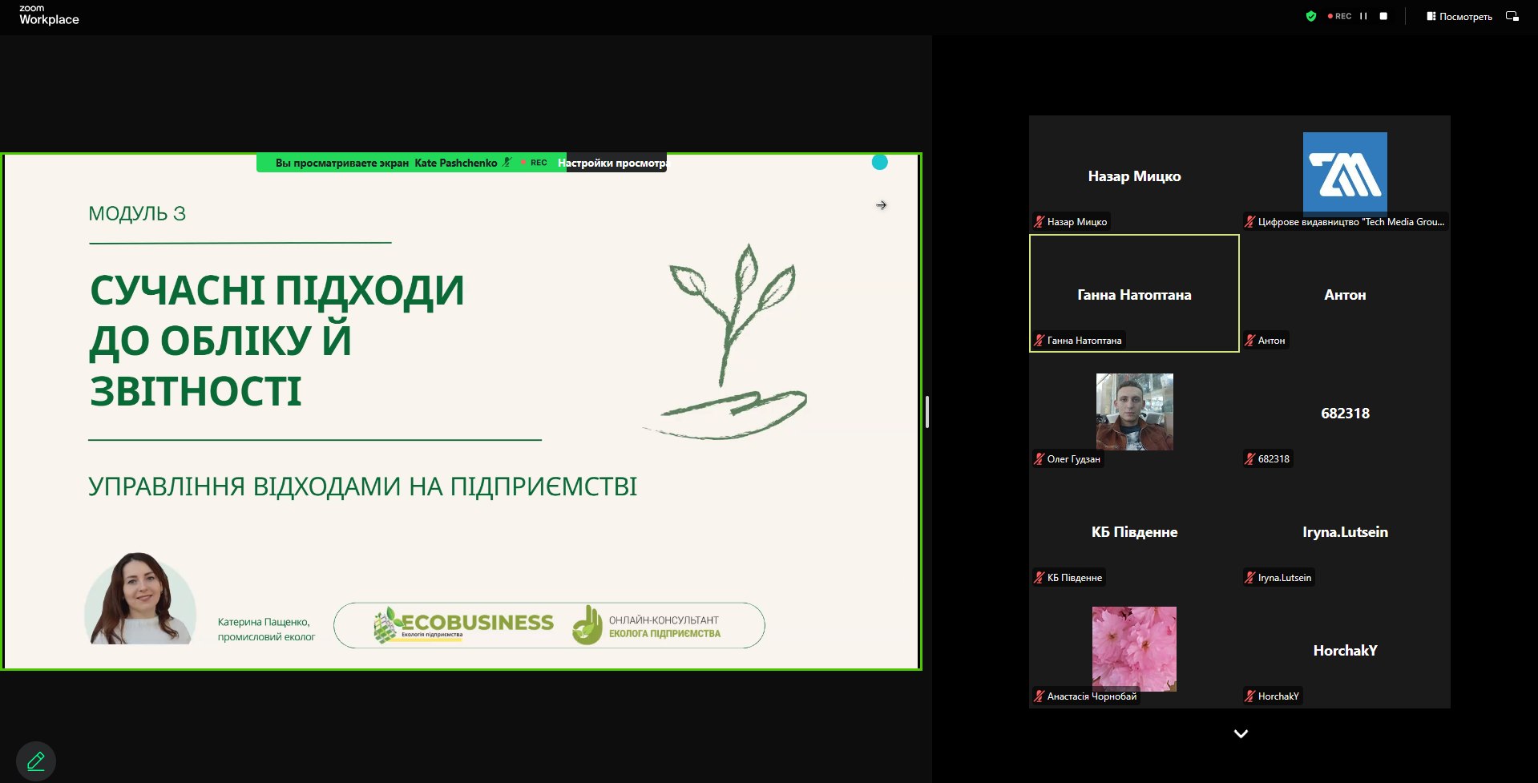Open the annotation pencil tool

point(36,761)
